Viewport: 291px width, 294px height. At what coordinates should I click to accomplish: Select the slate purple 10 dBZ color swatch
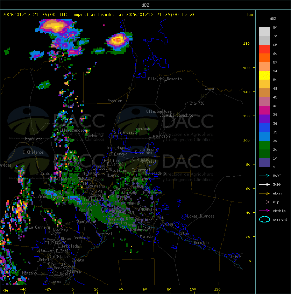click(264, 163)
